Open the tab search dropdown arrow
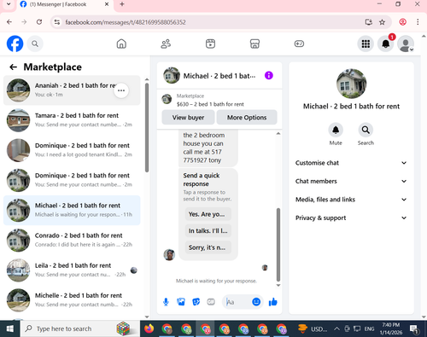The image size is (427, 337). 9,4
